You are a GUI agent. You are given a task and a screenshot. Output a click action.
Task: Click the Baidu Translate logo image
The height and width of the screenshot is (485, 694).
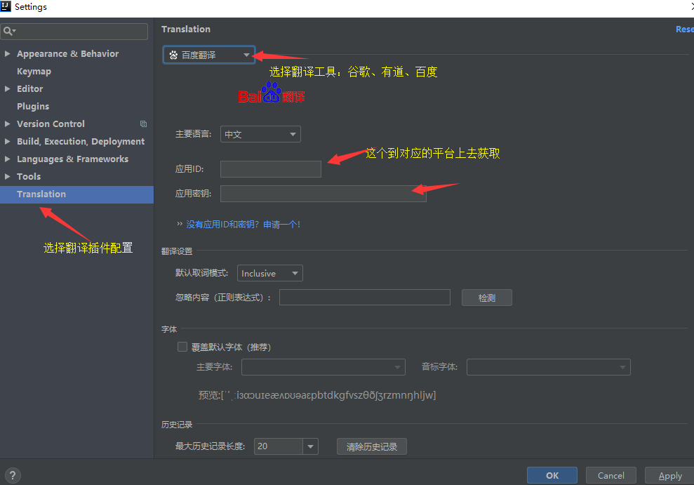[272, 93]
